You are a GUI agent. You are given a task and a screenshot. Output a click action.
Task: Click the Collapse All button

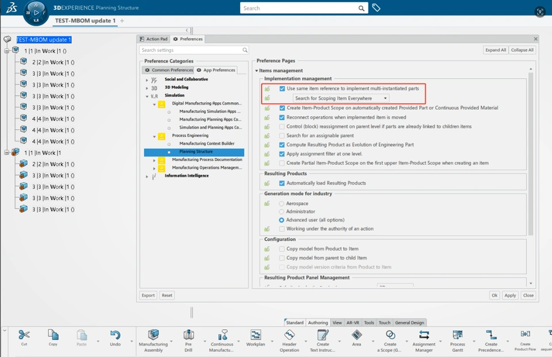pos(522,50)
